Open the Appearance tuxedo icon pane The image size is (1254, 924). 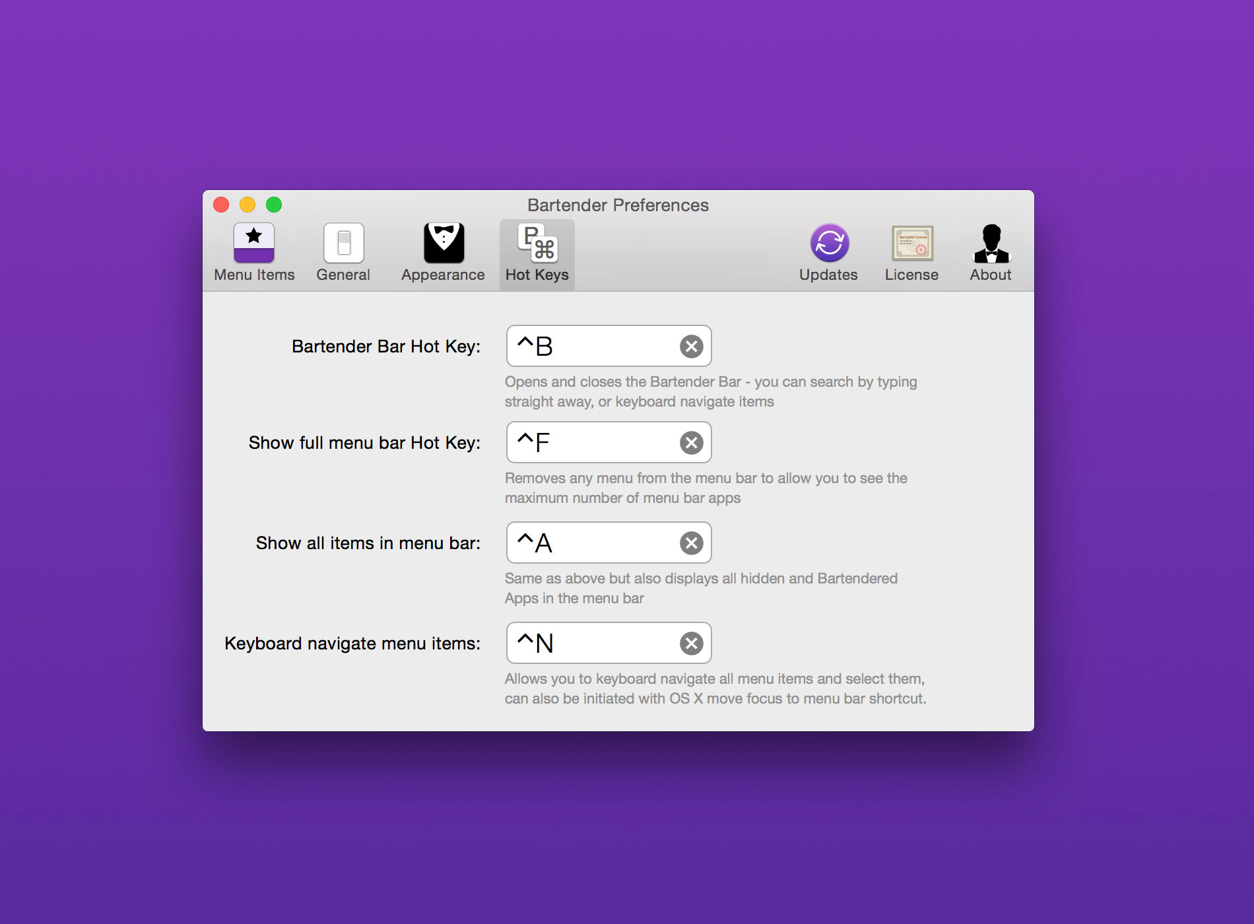point(443,253)
